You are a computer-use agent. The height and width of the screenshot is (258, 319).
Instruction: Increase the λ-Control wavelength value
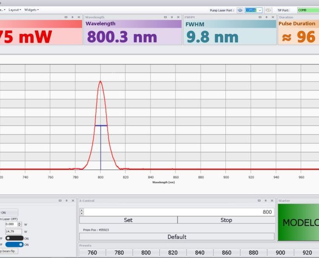(x=82, y=210)
